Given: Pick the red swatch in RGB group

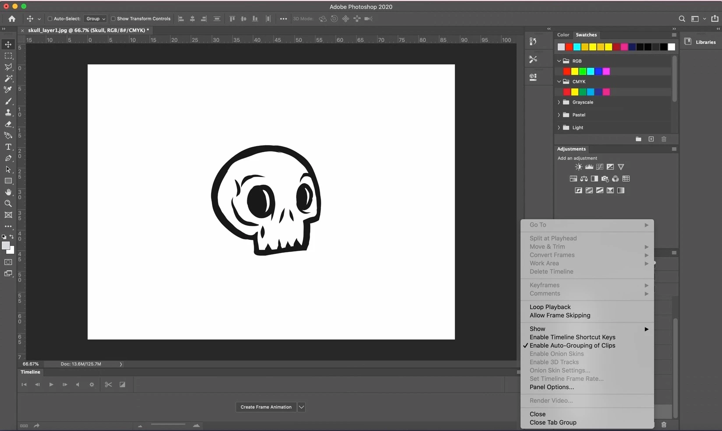Looking at the screenshot, I should pyautogui.click(x=567, y=71).
